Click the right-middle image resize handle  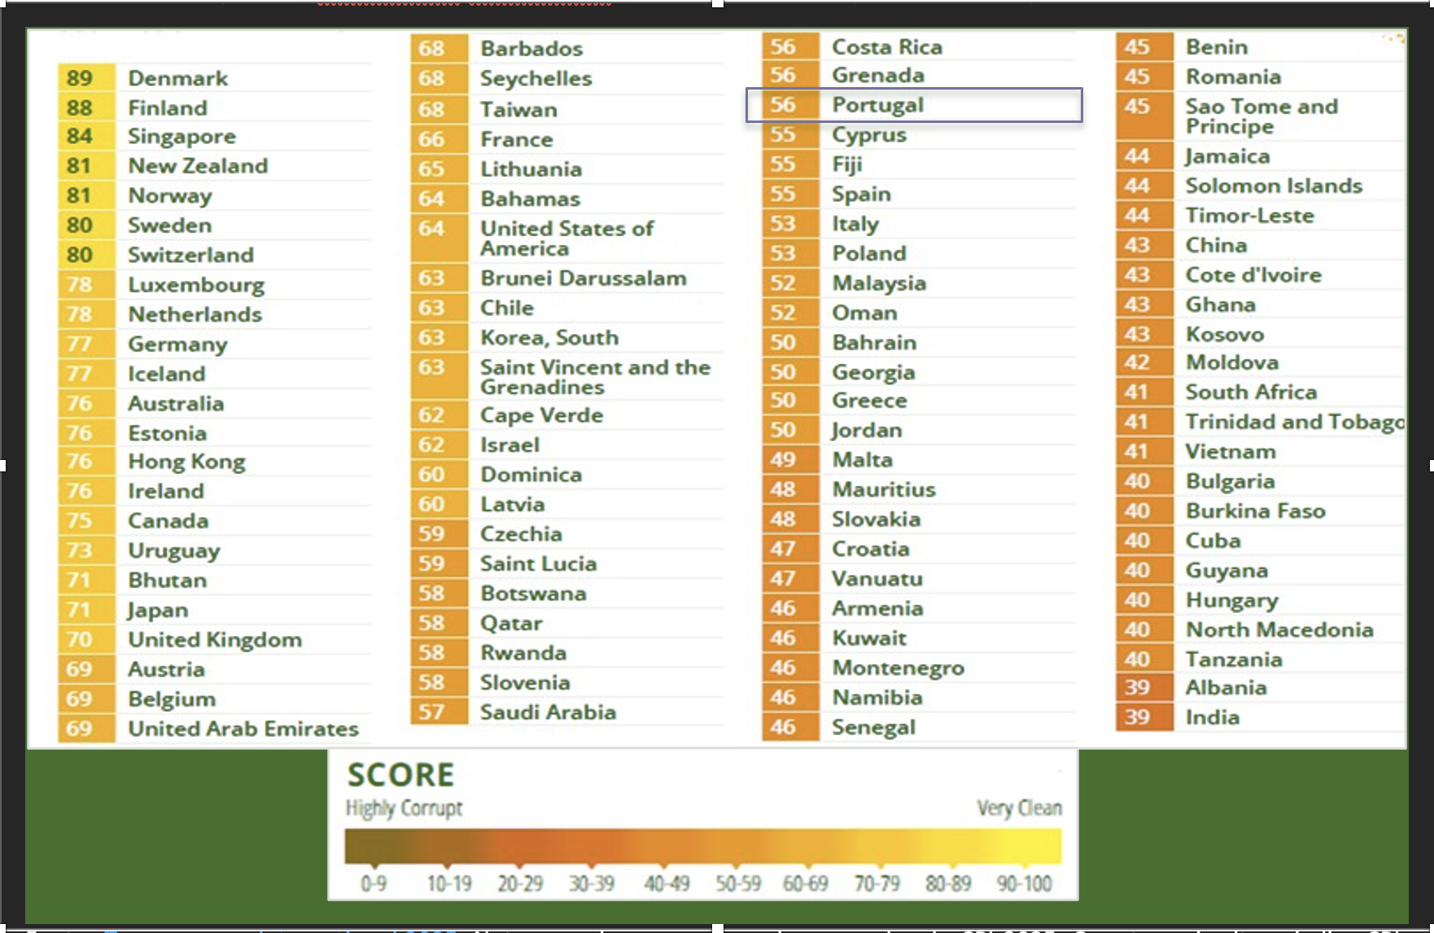point(1431,466)
